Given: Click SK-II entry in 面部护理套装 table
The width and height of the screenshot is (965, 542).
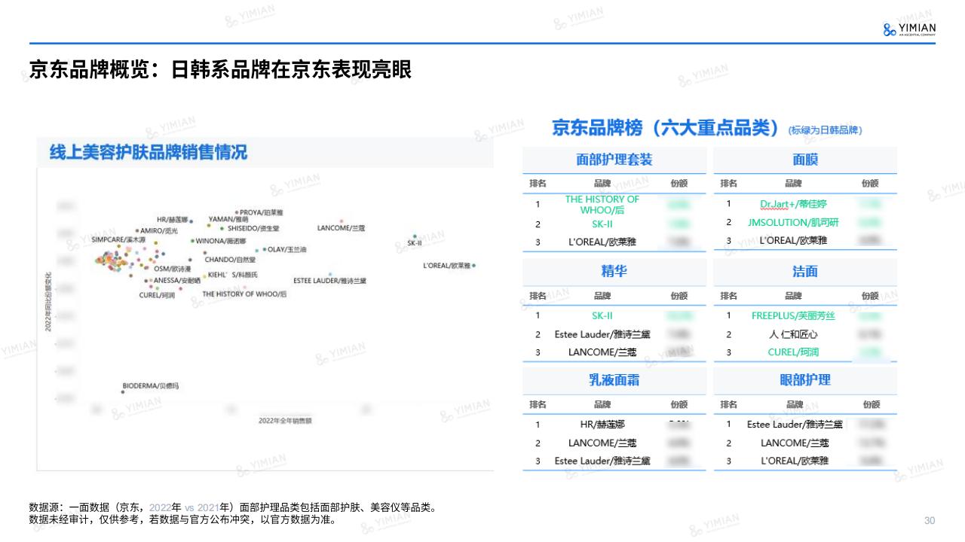Looking at the screenshot, I should [602, 224].
